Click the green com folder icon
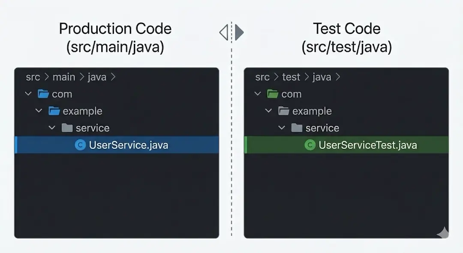Image resolution: width=463 pixels, height=253 pixels. pos(273,94)
